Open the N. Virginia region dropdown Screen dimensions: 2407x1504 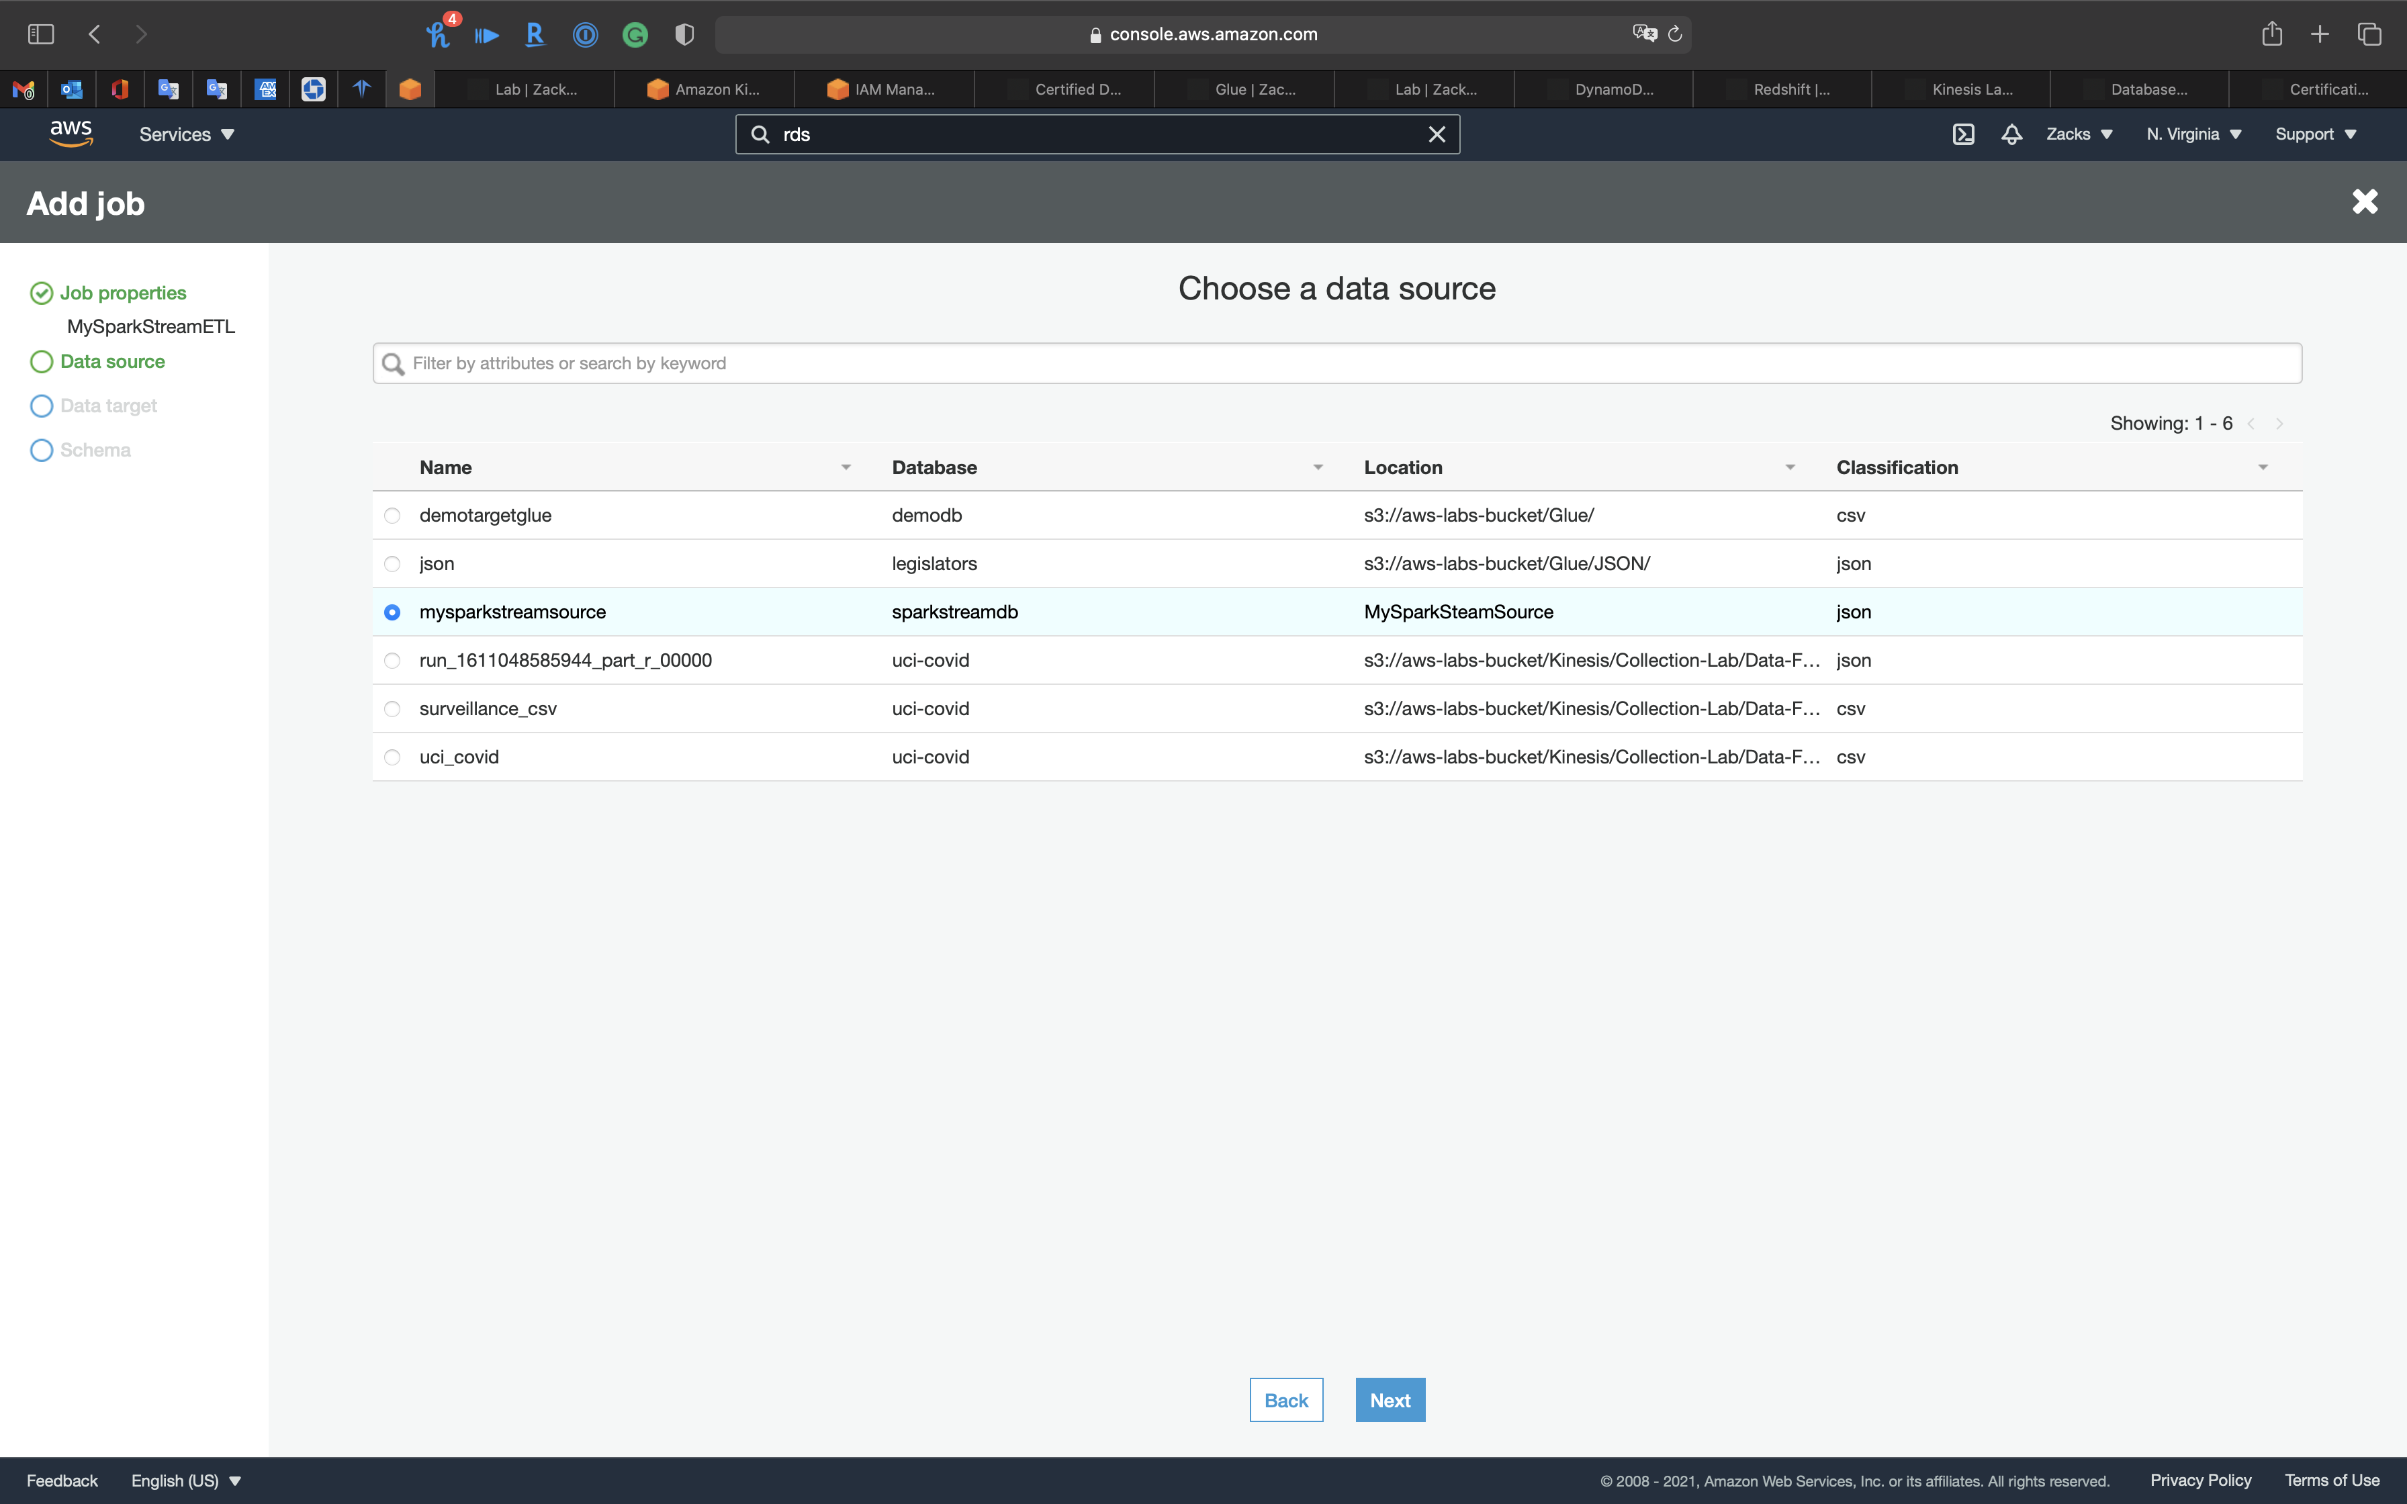2193,134
